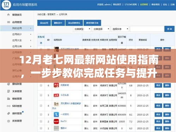Click 删除 for row ID 3
Viewport: 176px width, 132px height.
pos(167,114)
